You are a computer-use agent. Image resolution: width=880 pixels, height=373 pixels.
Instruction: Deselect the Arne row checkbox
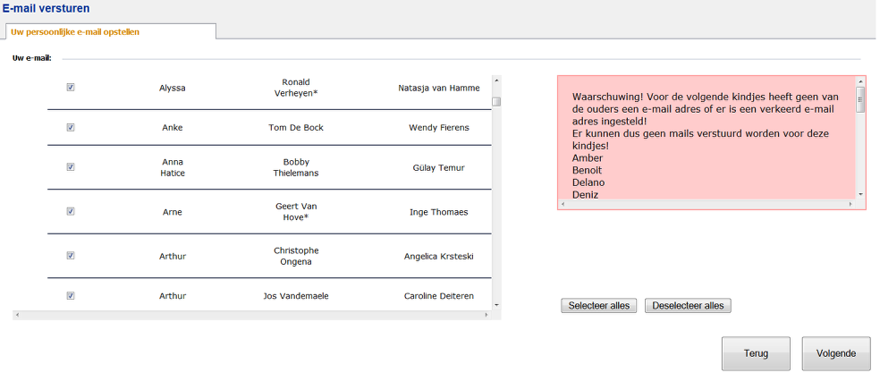tap(71, 212)
